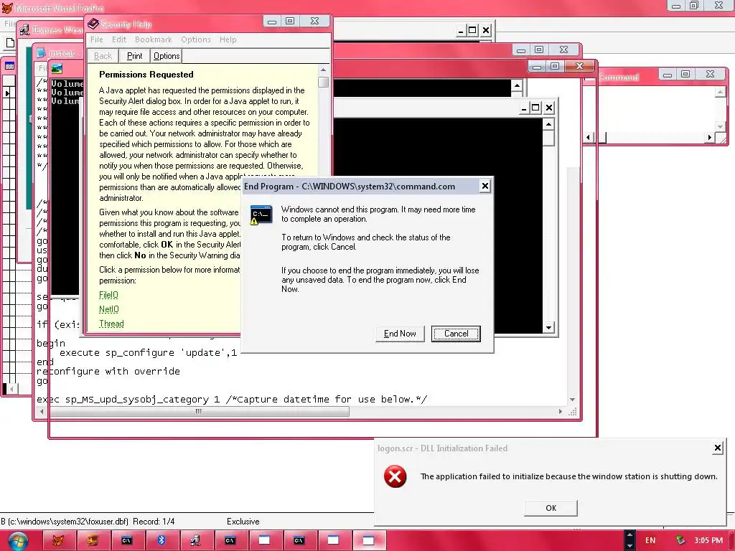The height and width of the screenshot is (551, 735).
Task: Click the Print button in Security Help
Action: [134, 56]
